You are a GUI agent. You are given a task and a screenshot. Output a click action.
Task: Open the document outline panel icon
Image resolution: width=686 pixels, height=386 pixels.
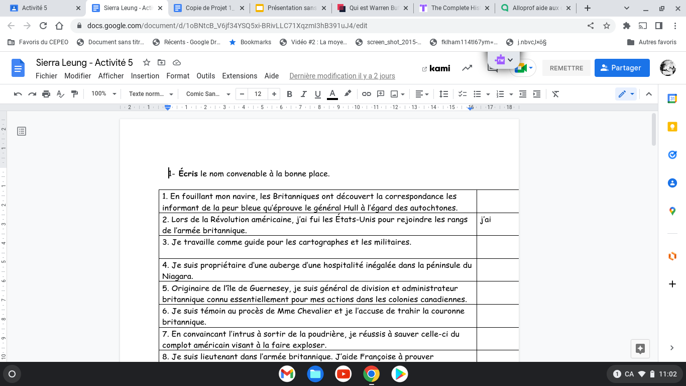tap(22, 131)
